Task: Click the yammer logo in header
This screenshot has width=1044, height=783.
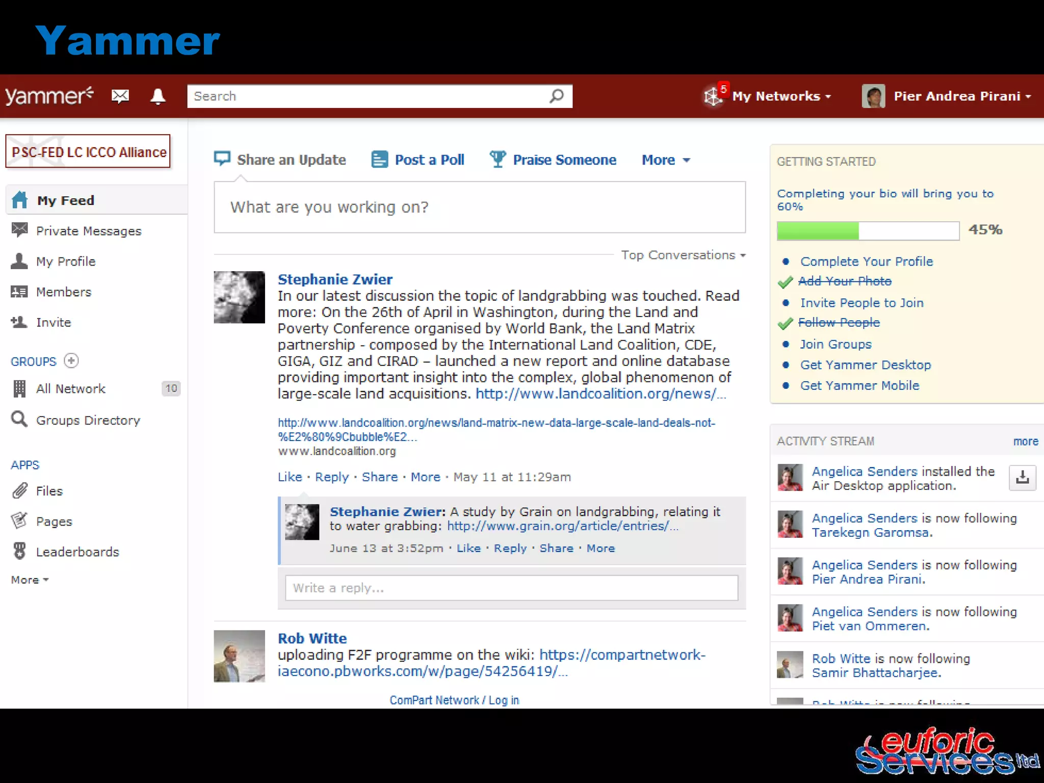Action: (49, 96)
